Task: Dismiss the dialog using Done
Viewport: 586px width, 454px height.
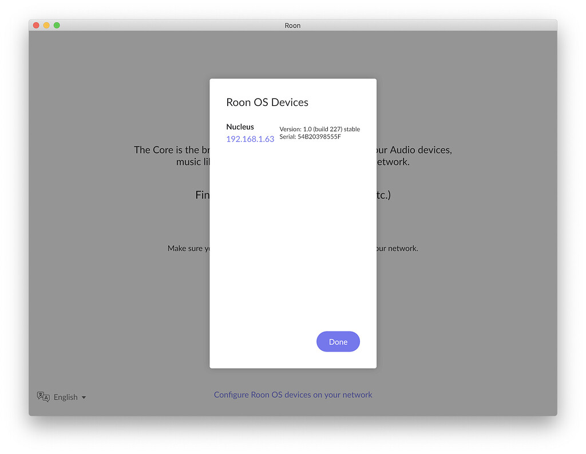Action: pos(338,341)
